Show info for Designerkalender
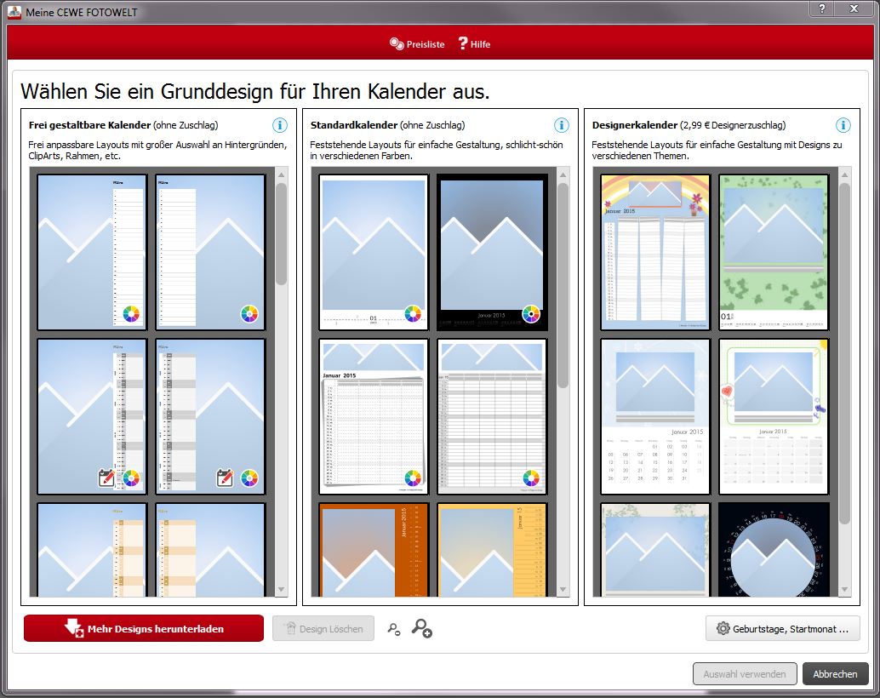Screen dimensions: 880x698 (843, 125)
